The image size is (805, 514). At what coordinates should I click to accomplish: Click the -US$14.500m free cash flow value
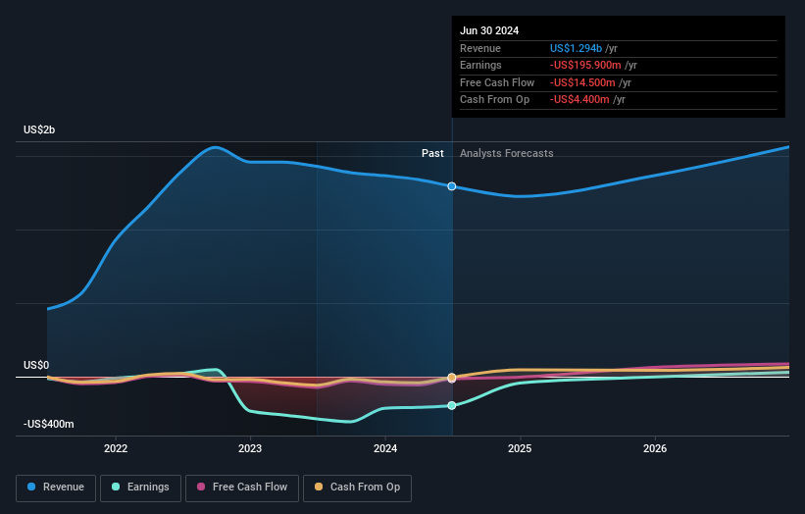click(582, 82)
